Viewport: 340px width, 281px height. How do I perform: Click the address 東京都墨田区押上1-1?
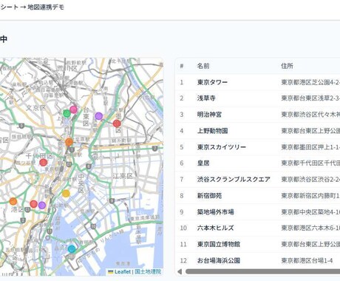310,147
